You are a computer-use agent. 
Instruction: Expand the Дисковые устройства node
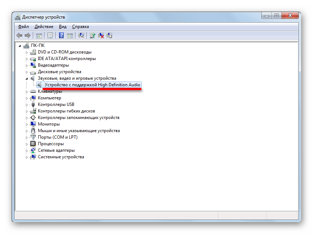pyautogui.click(x=27, y=72)
